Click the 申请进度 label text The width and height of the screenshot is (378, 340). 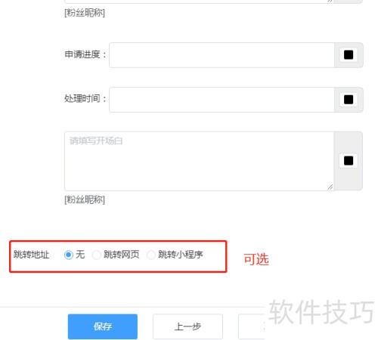tap(85, 54)
